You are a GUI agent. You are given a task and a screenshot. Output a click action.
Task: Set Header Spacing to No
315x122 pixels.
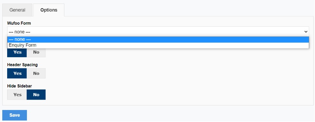36,73
